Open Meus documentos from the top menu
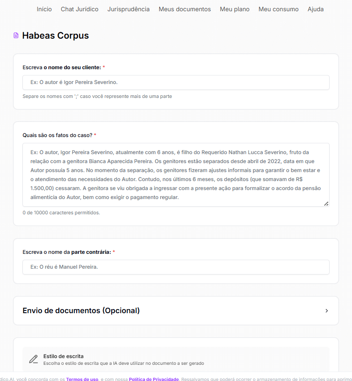This screenshot has width=352, height=381. [x=184, y=9]
